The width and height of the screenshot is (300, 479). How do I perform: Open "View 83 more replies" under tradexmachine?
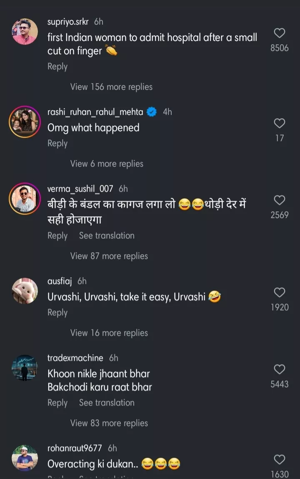pyautogui.click(x=109, y=423)
